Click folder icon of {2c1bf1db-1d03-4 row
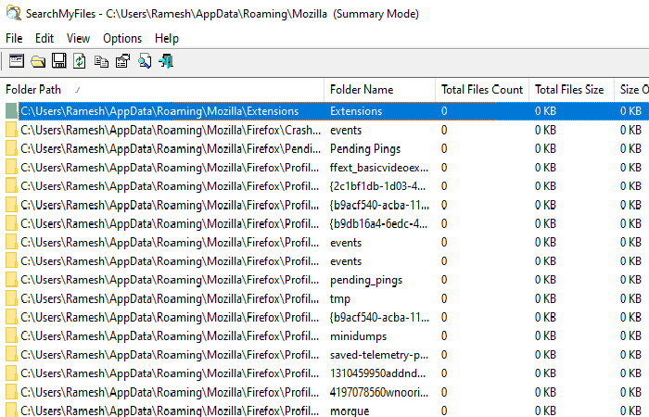649x417 pixels. pos(11,186)
